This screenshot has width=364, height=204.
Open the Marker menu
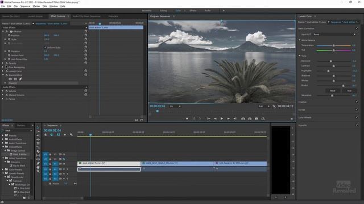point(36,6)
